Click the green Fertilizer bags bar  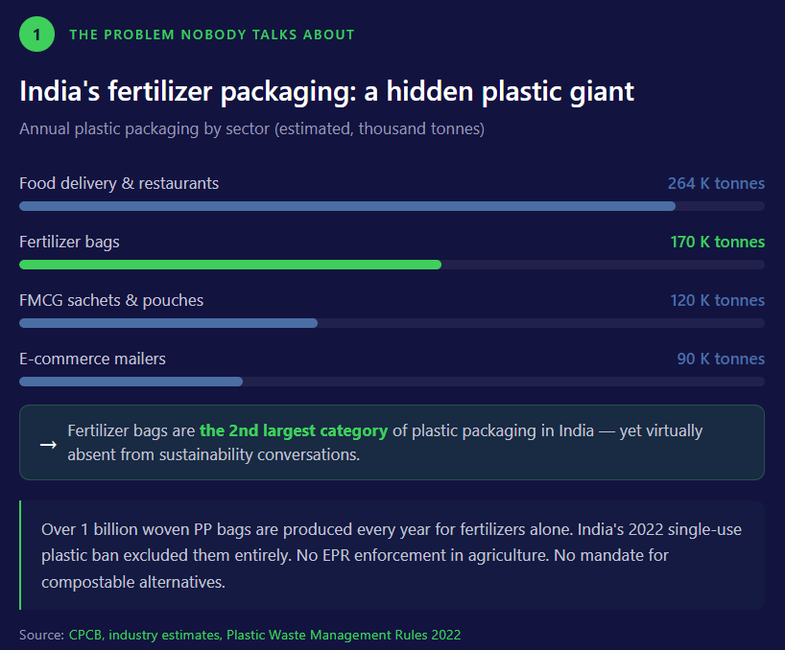pos(230,265)
